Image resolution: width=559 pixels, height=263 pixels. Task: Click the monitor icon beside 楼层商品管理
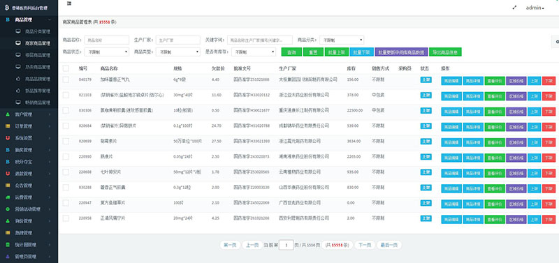click(x=18, y=55)
